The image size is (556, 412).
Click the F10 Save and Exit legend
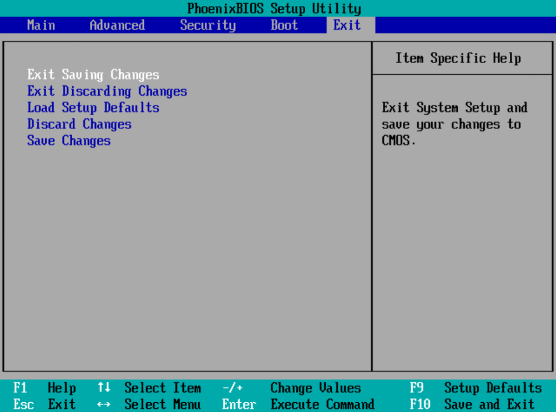[472, 404]
